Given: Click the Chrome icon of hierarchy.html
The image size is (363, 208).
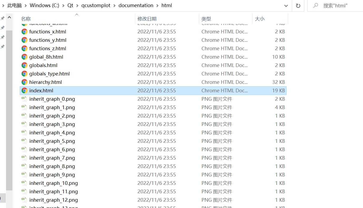Looking at the screenshot, I should [x=24, y=82].
